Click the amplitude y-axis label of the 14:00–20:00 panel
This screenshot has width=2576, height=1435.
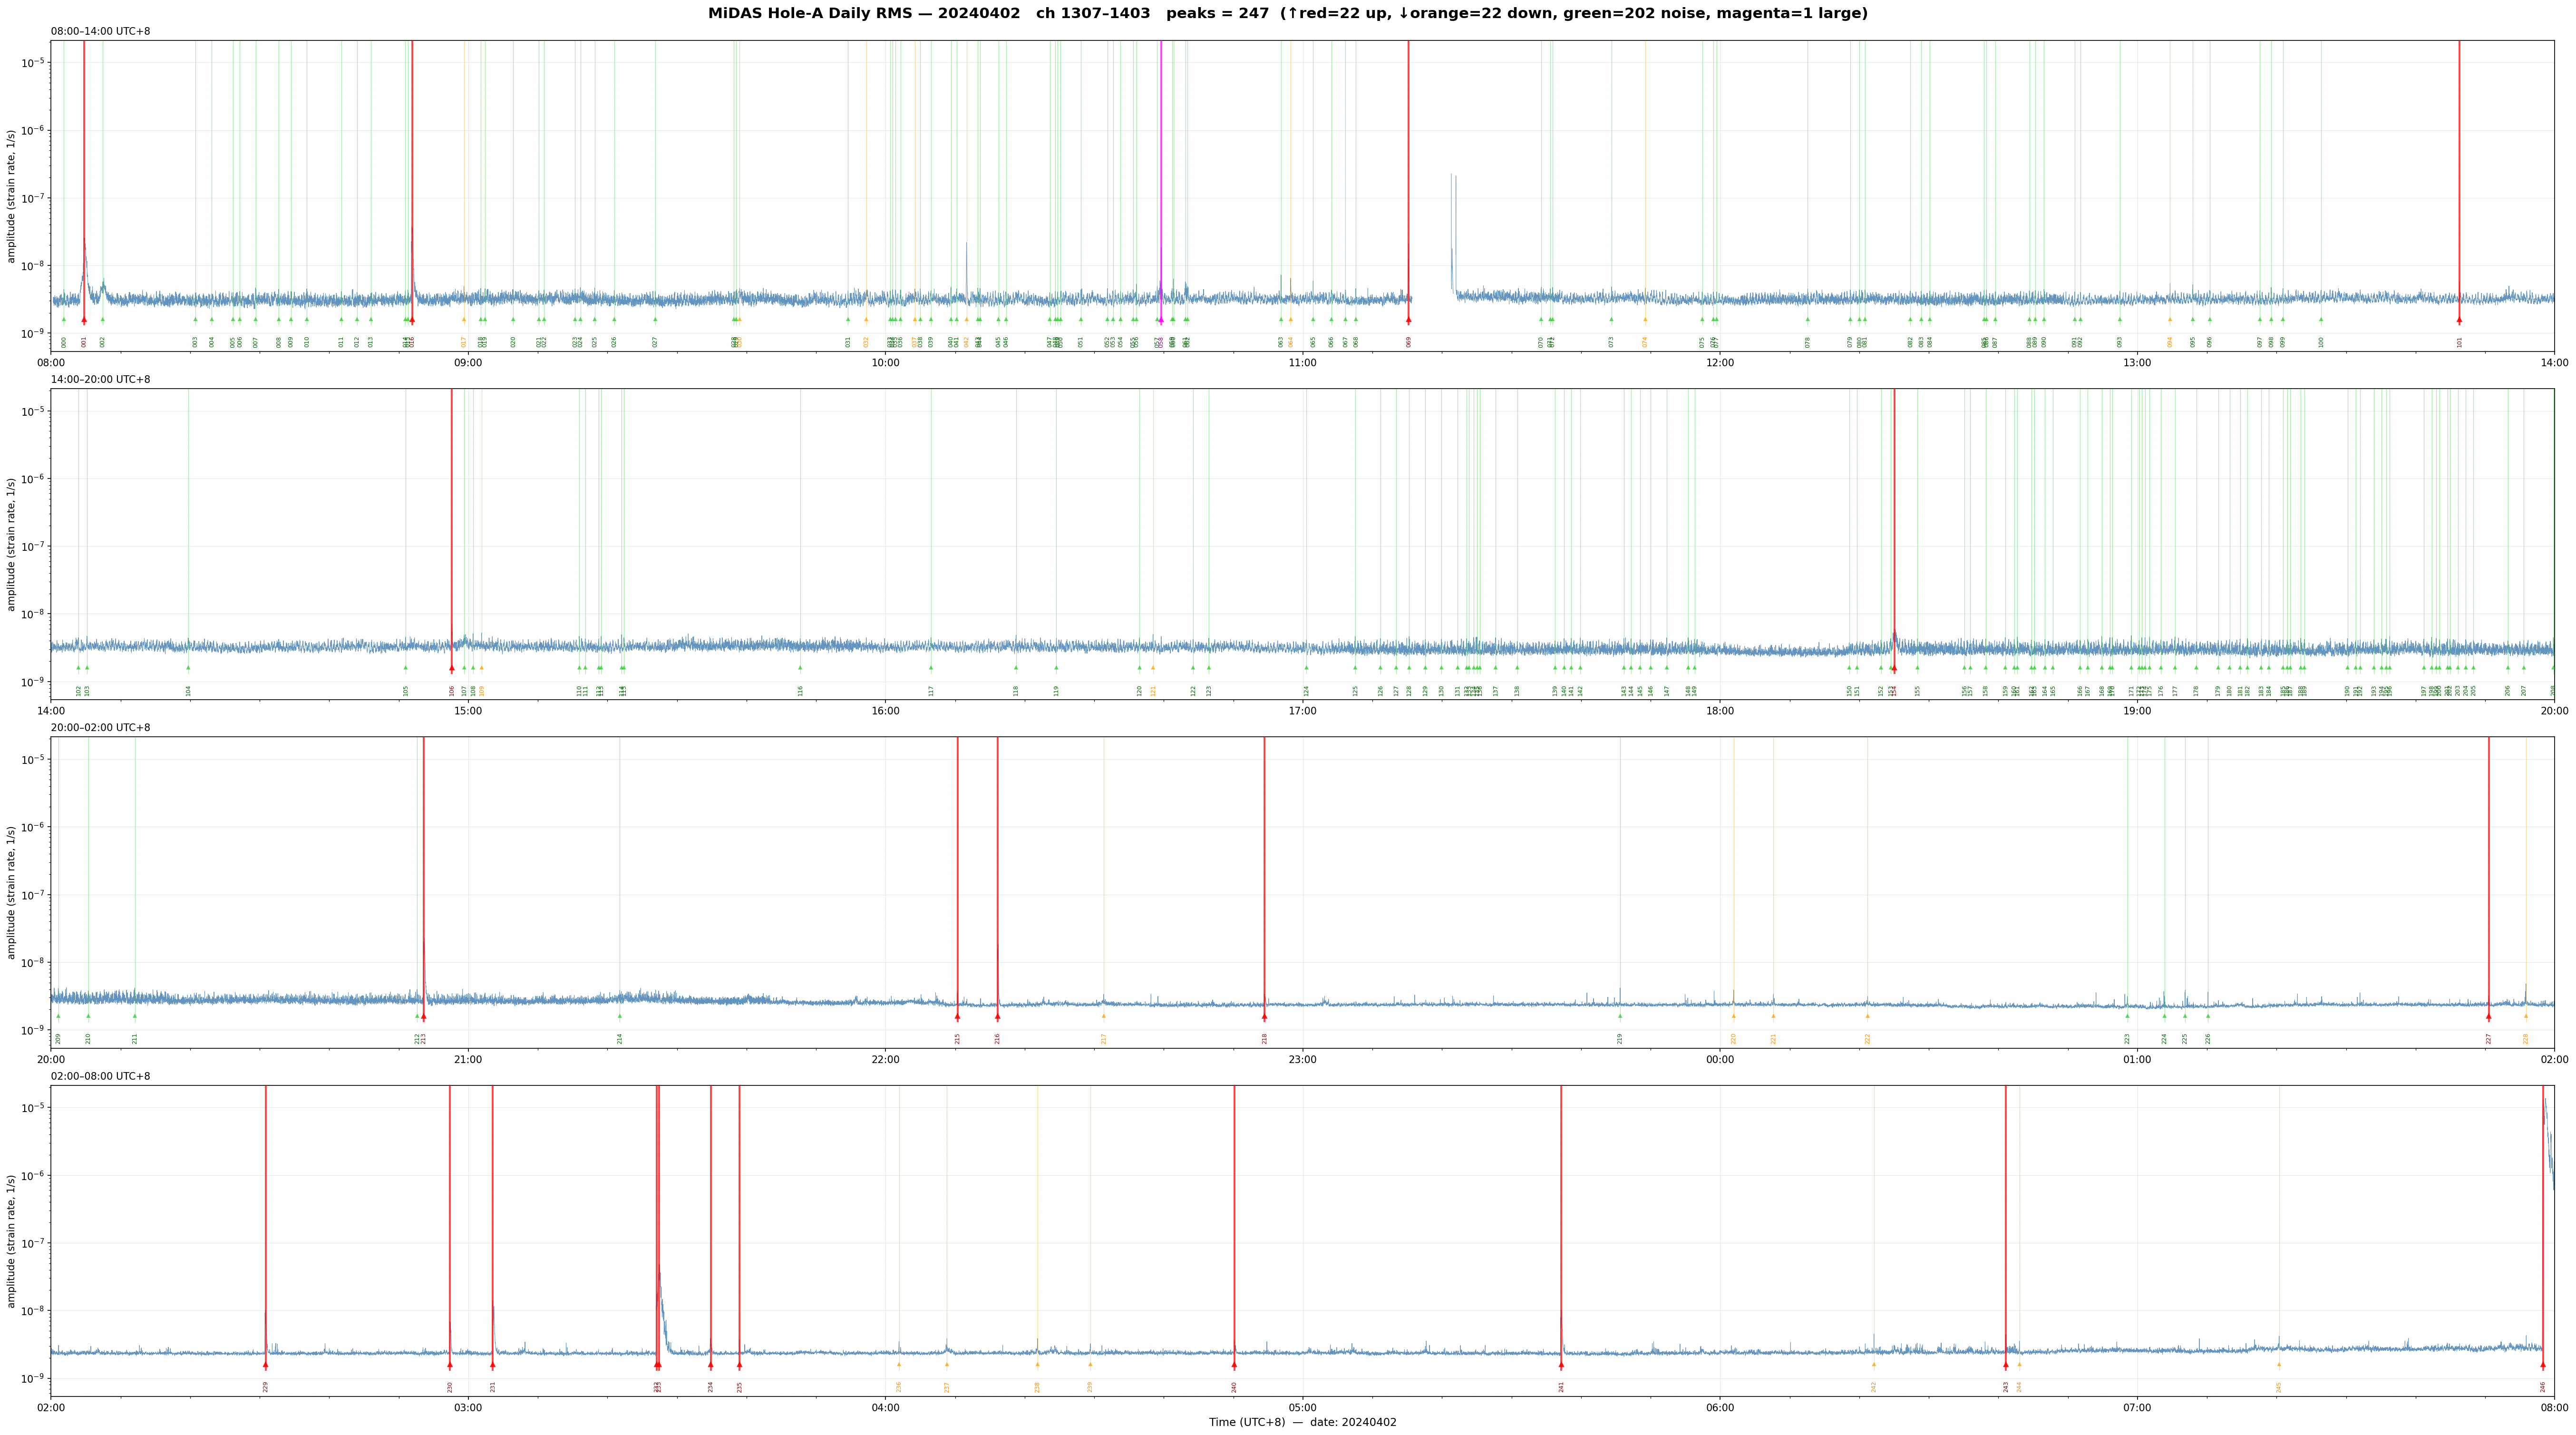click(x=12, y=544)
